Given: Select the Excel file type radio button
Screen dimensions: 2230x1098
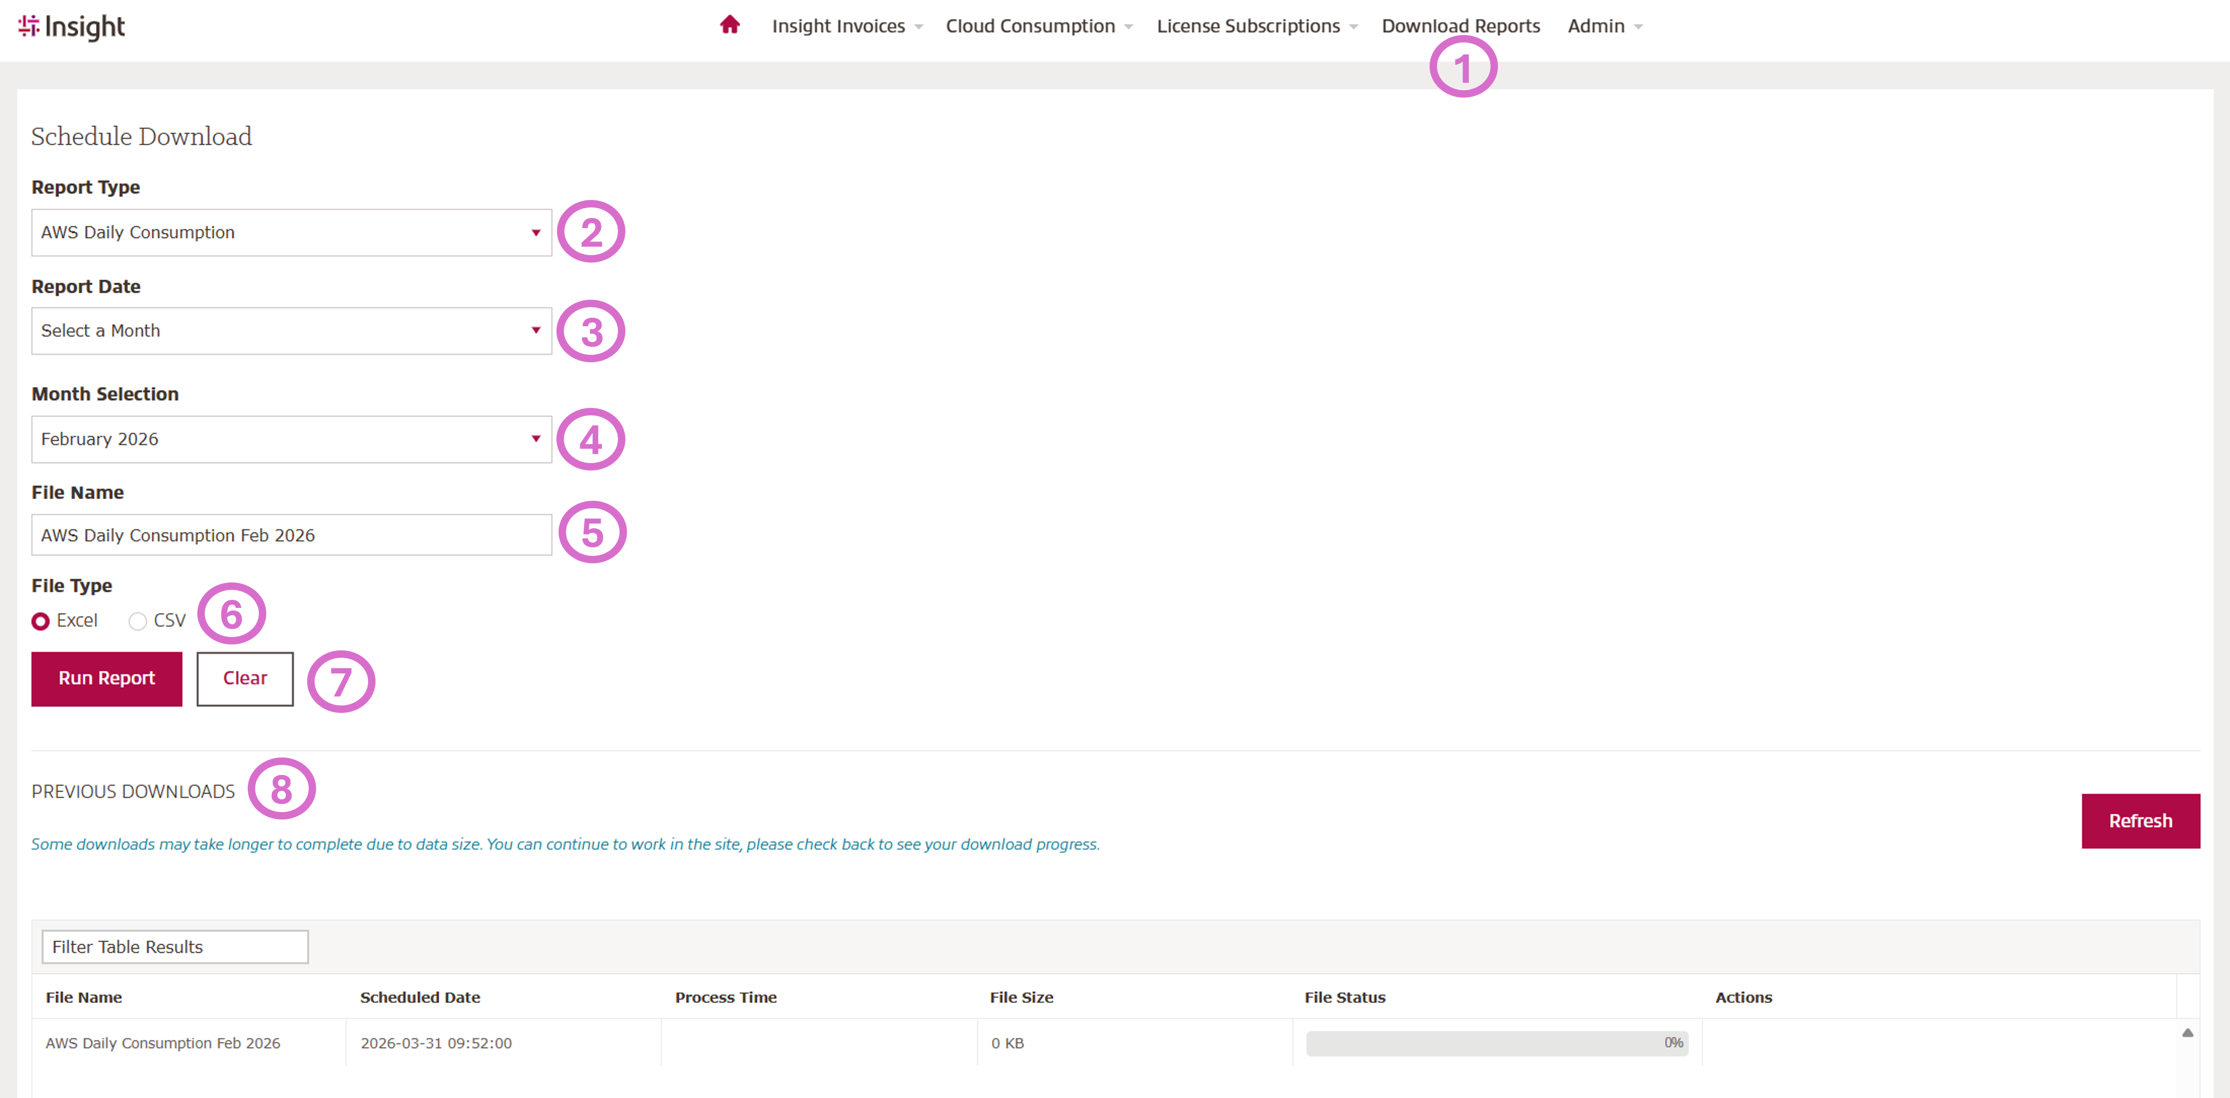Looking at the screenshot, I should pos(41,621).
